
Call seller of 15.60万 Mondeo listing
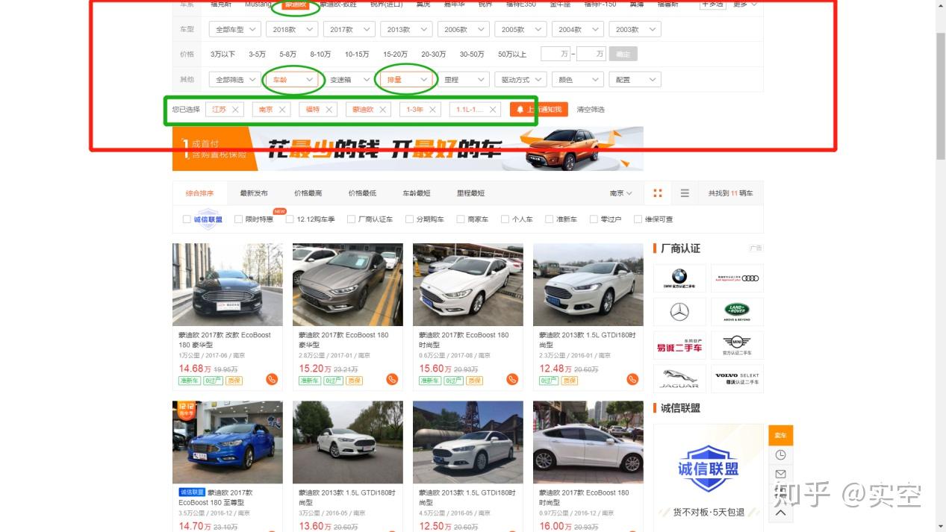[512, 379]
